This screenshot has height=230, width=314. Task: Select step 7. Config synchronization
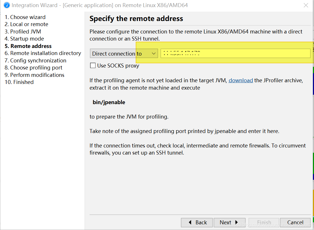point(35,60)
